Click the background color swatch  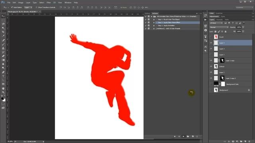pos(4,100)
